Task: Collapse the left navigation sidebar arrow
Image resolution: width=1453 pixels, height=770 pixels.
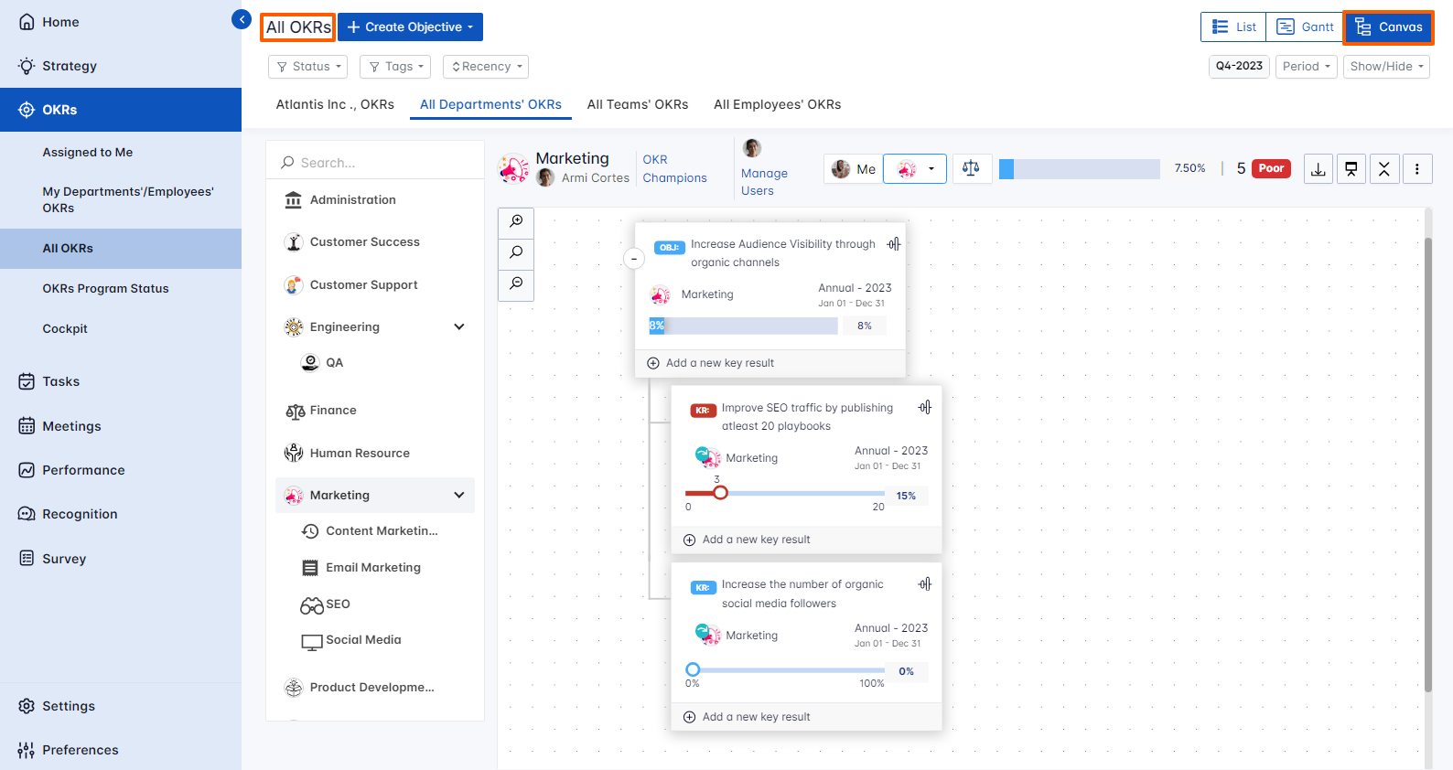Action: [x=242, y=19]
